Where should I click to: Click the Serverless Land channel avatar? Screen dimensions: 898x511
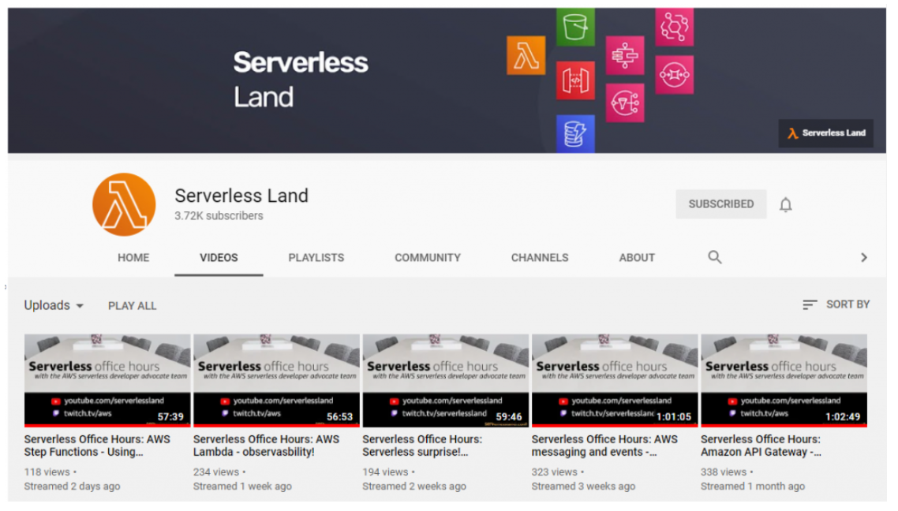[124, 204]
